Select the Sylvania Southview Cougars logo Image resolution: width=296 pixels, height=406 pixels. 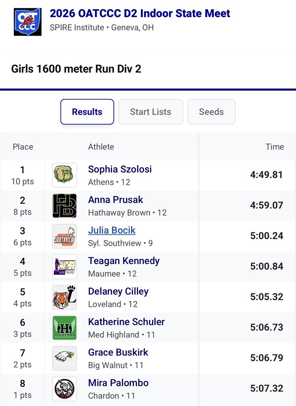click(x=65, y=236)
